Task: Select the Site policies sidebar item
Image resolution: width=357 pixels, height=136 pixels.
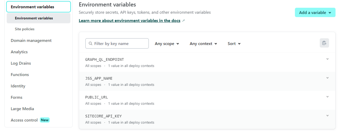Action: tap(25, 29)
